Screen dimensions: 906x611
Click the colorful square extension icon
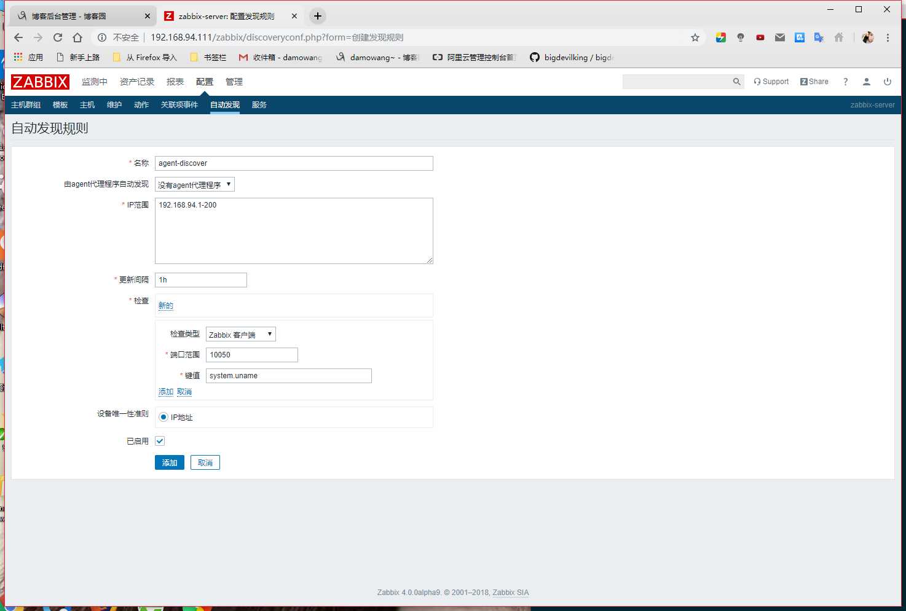721,37
